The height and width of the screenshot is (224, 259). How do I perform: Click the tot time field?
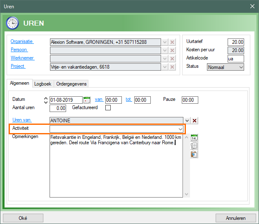[x=143, y=100]
